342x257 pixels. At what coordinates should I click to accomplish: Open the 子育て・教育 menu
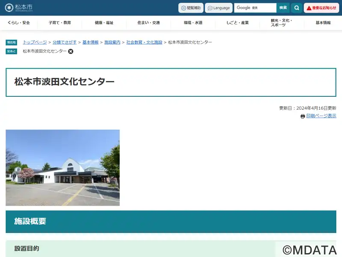coord(60,23)
